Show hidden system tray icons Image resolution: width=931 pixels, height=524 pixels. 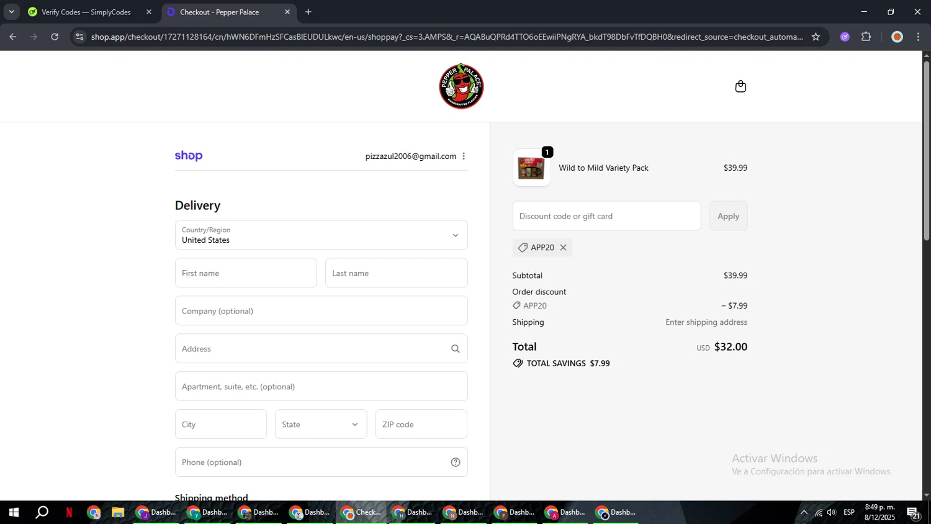(x=804, y=513)
